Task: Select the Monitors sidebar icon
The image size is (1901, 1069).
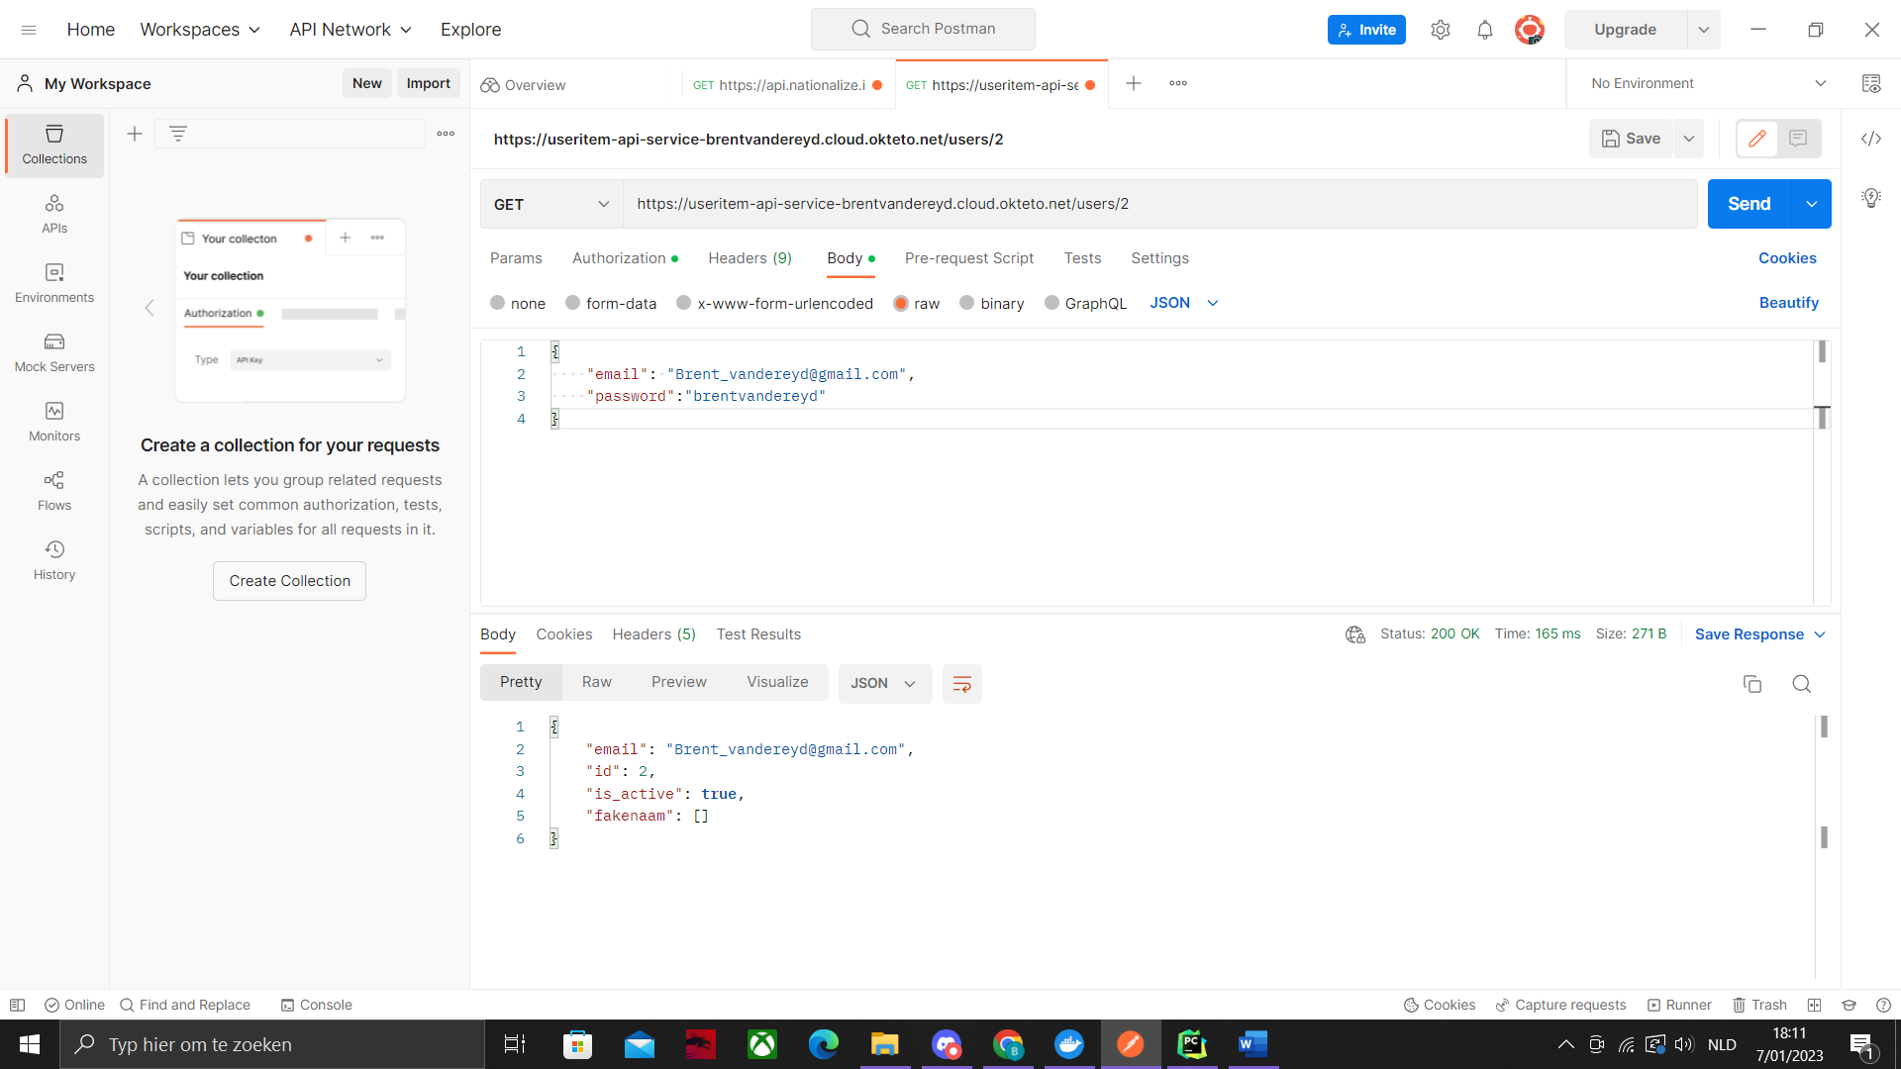Action: (54, 422)
